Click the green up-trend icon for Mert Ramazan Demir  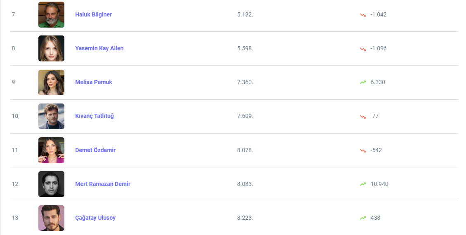(x=363, y=184)
